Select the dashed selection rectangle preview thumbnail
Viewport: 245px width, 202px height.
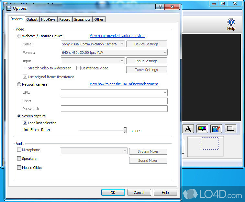(210, 144)
